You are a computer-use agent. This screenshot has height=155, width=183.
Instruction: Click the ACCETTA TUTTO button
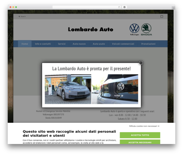[x=140, y=135]
